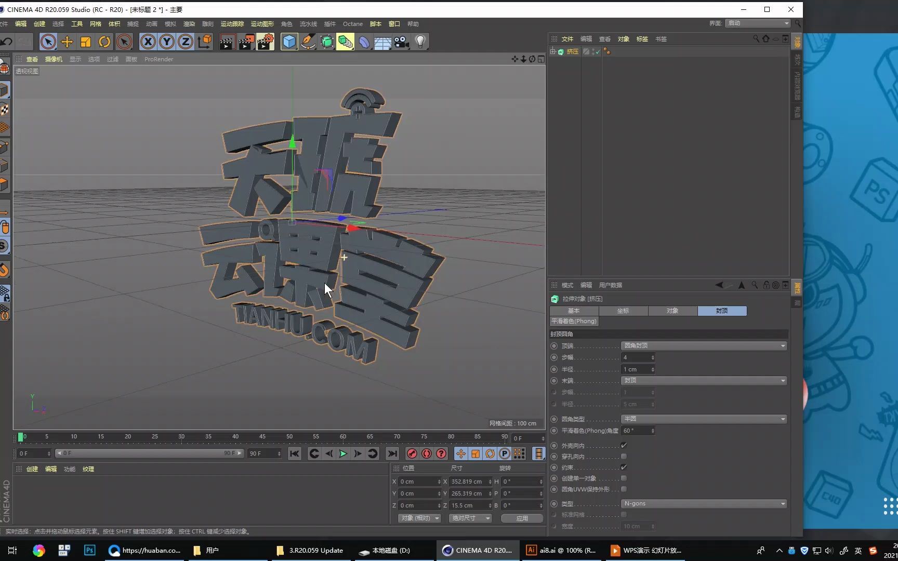This screenshot has width=898, height=561.
Task: Lock the Y axis with the Y axis icon
Action: click(x=166, y=42)
